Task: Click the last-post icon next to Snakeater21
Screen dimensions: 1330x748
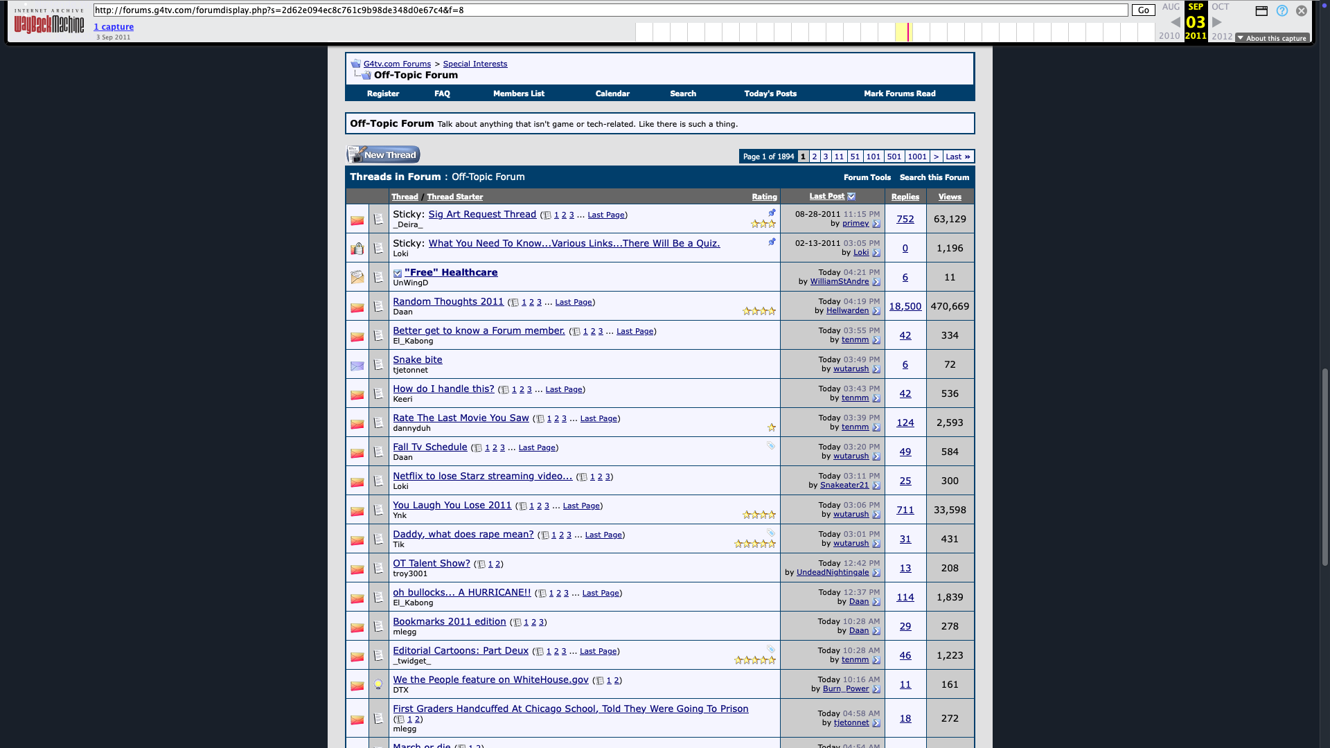Action: point(876,486)
